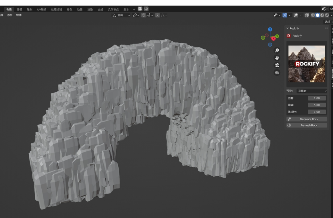
Task: Toggle snapping magnet icon
Action: click(143, 15)
